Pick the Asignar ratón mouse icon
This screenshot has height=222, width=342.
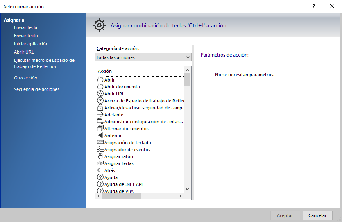(x=100, y=156)
